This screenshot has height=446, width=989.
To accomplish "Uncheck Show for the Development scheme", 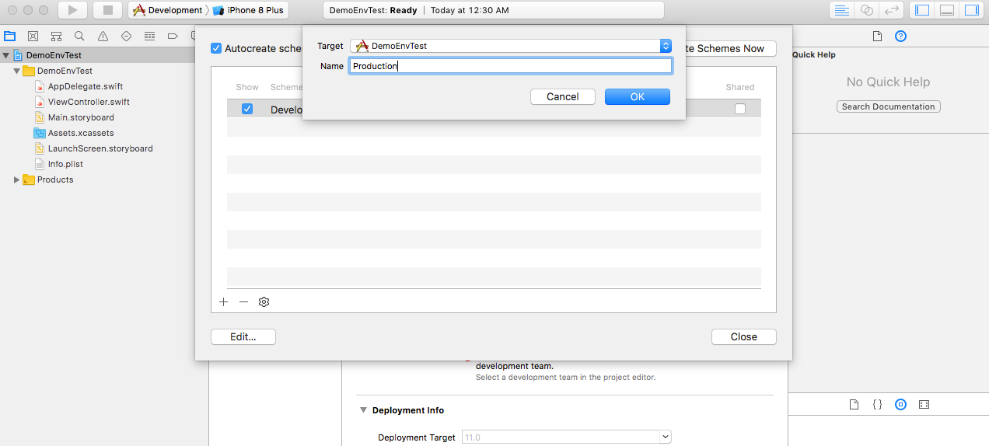I will pos(247,109).
